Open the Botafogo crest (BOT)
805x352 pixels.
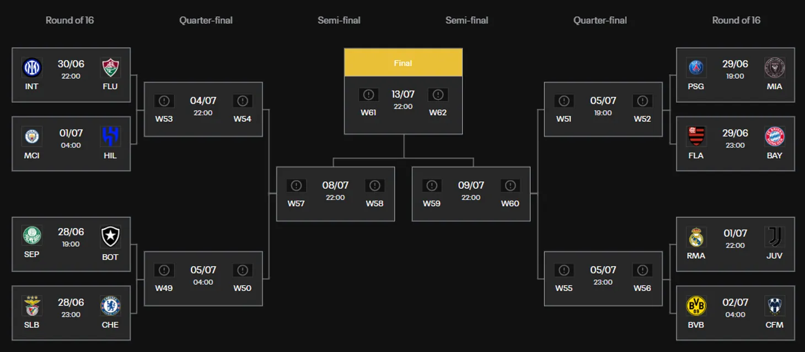point(110,237)
